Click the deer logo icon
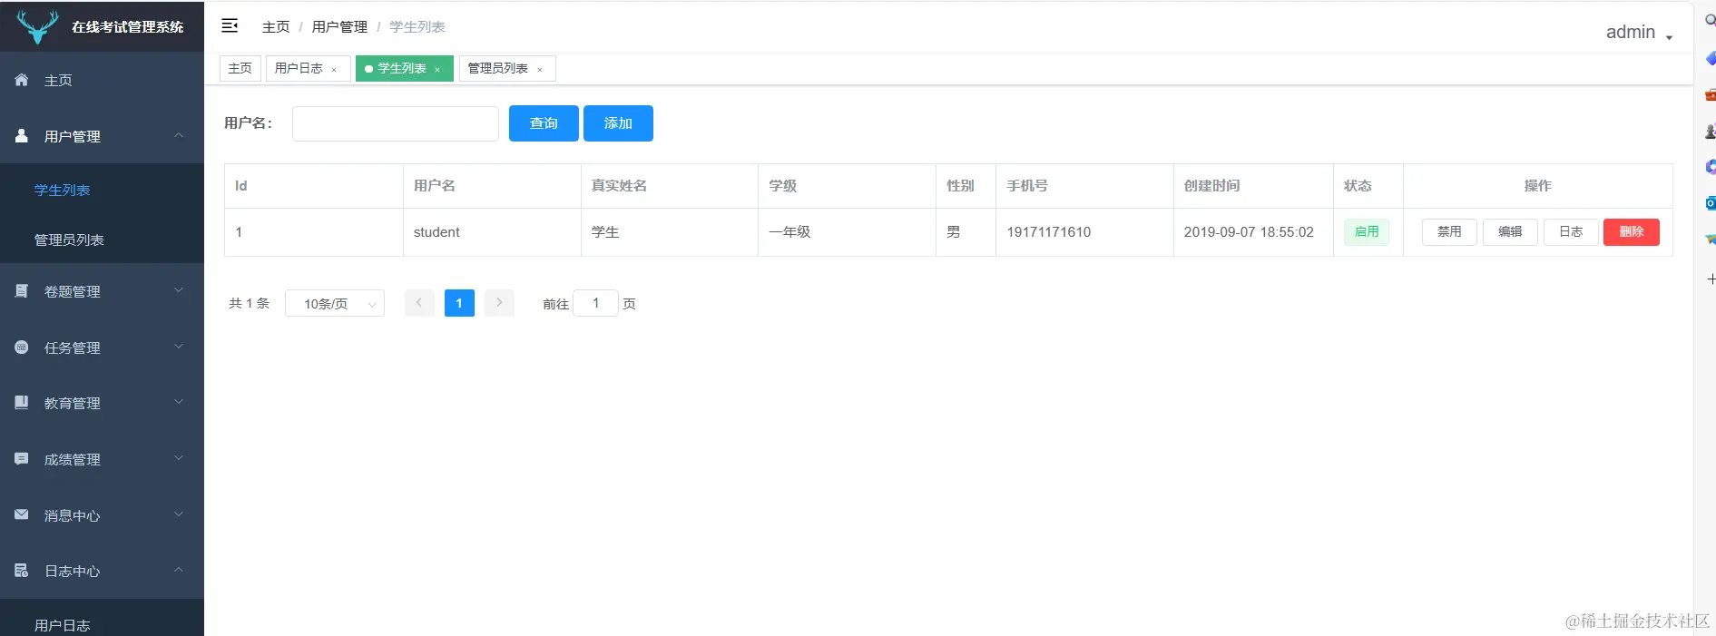Screen dimensions: 1716x636 click(37, 26)
